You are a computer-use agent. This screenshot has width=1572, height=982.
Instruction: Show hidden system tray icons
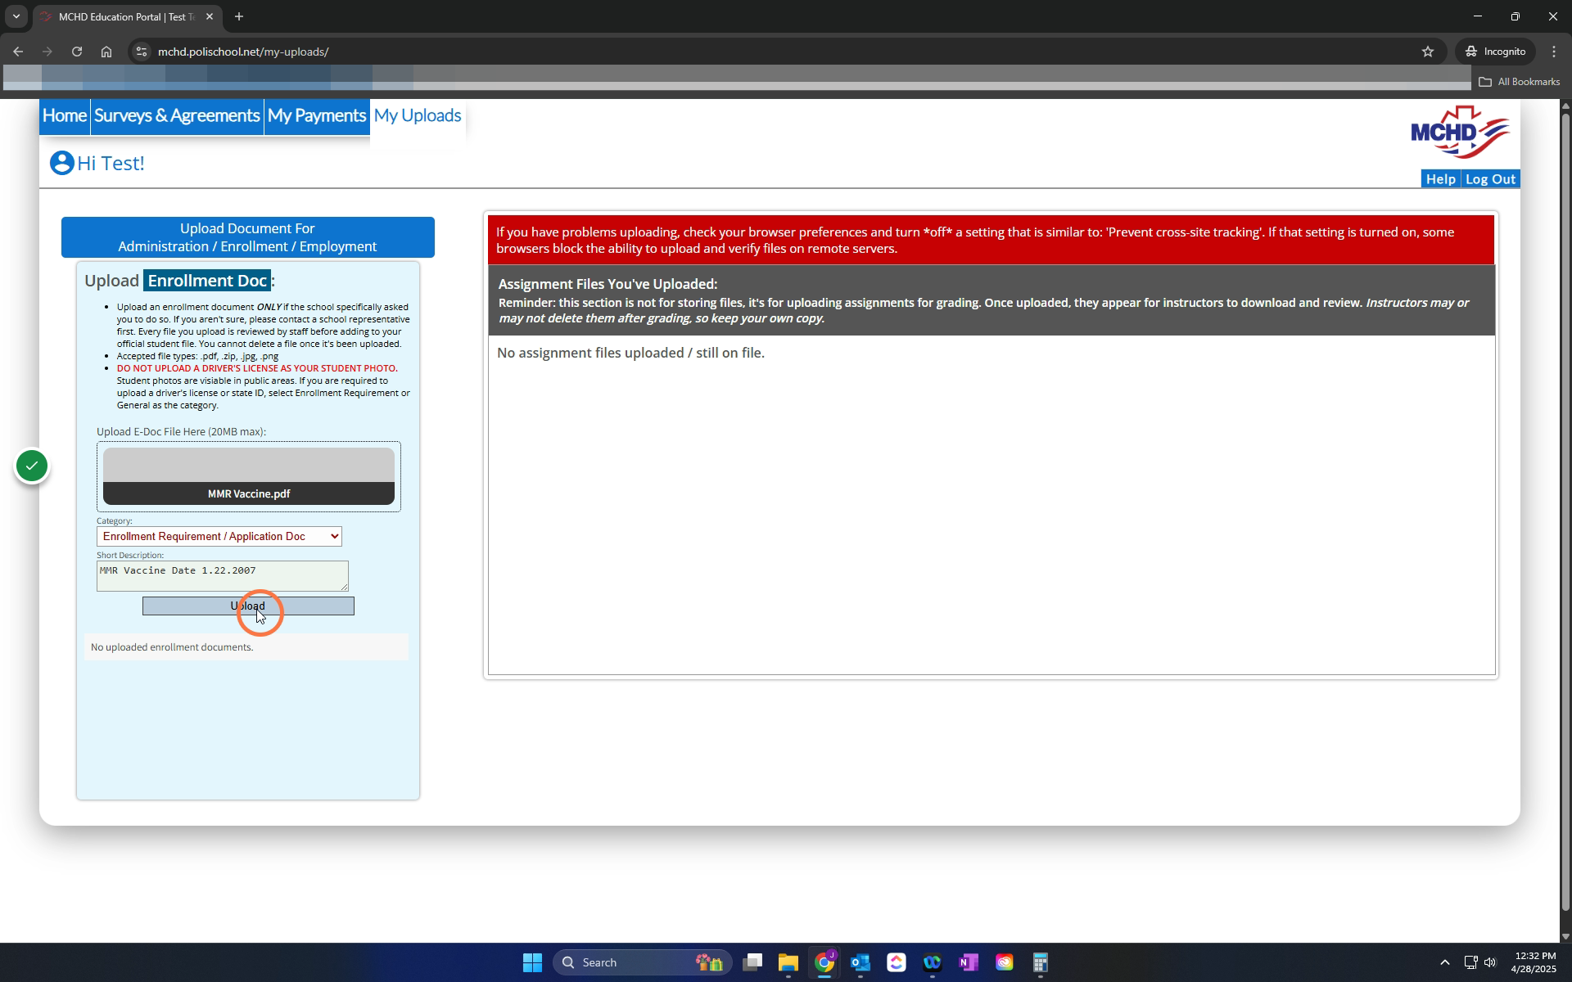[1445, 962]
